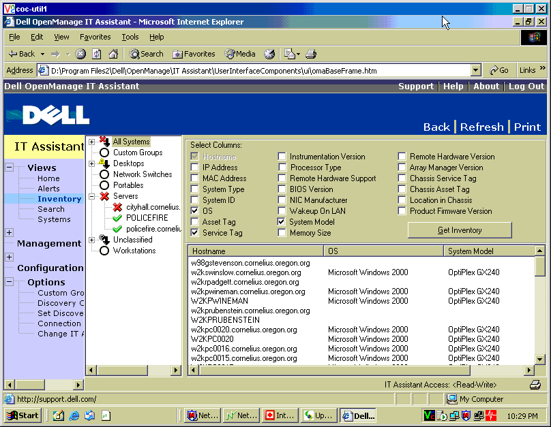Open the Start menu
The image size is (551, 427).
click(x=23, y=416)
